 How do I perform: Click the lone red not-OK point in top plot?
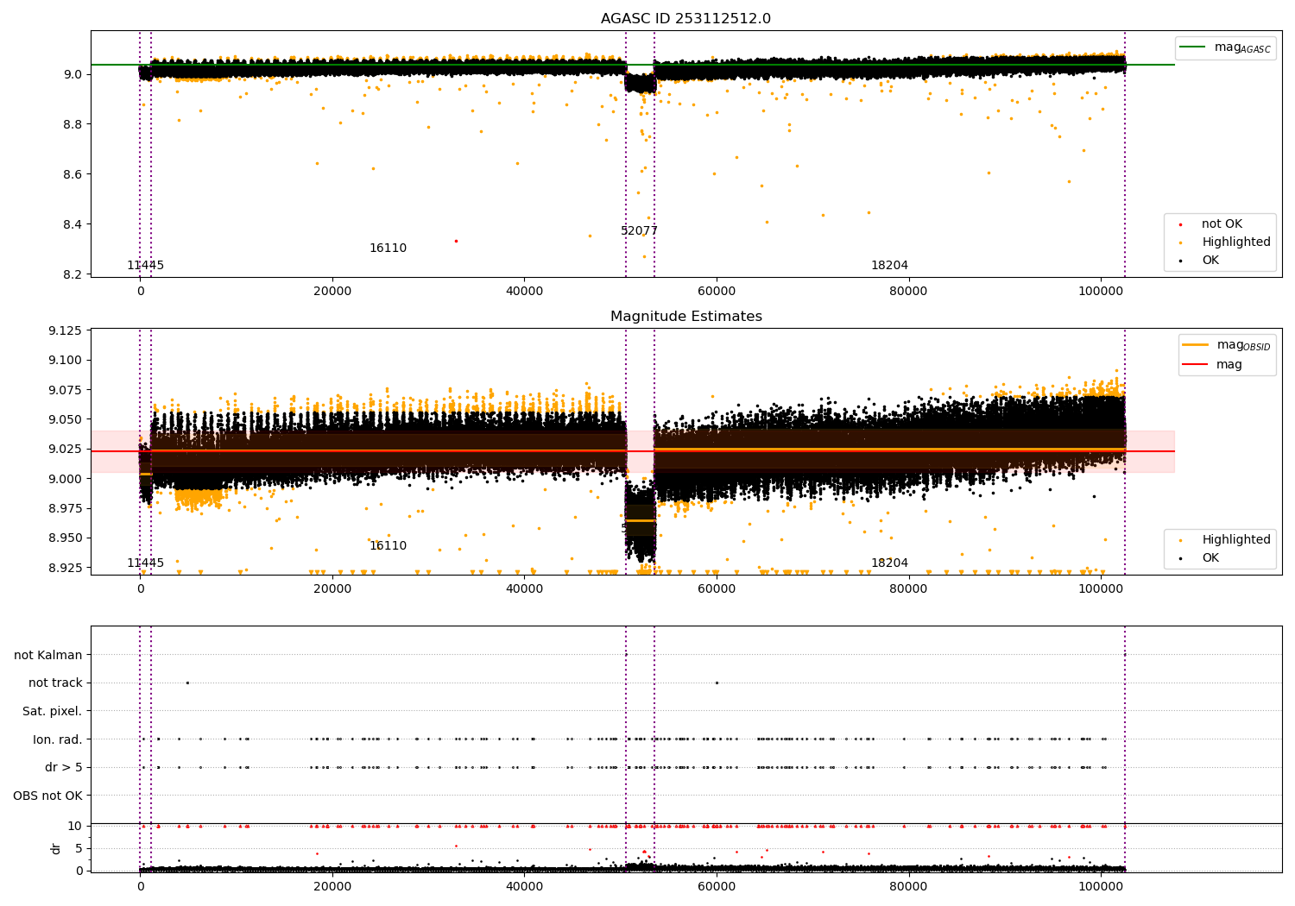tap(456, 241)
